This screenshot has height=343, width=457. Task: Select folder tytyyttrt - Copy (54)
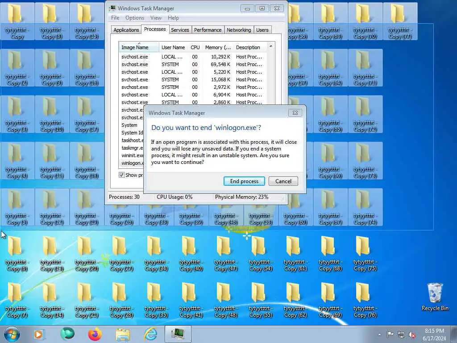(x=261, y=254)
